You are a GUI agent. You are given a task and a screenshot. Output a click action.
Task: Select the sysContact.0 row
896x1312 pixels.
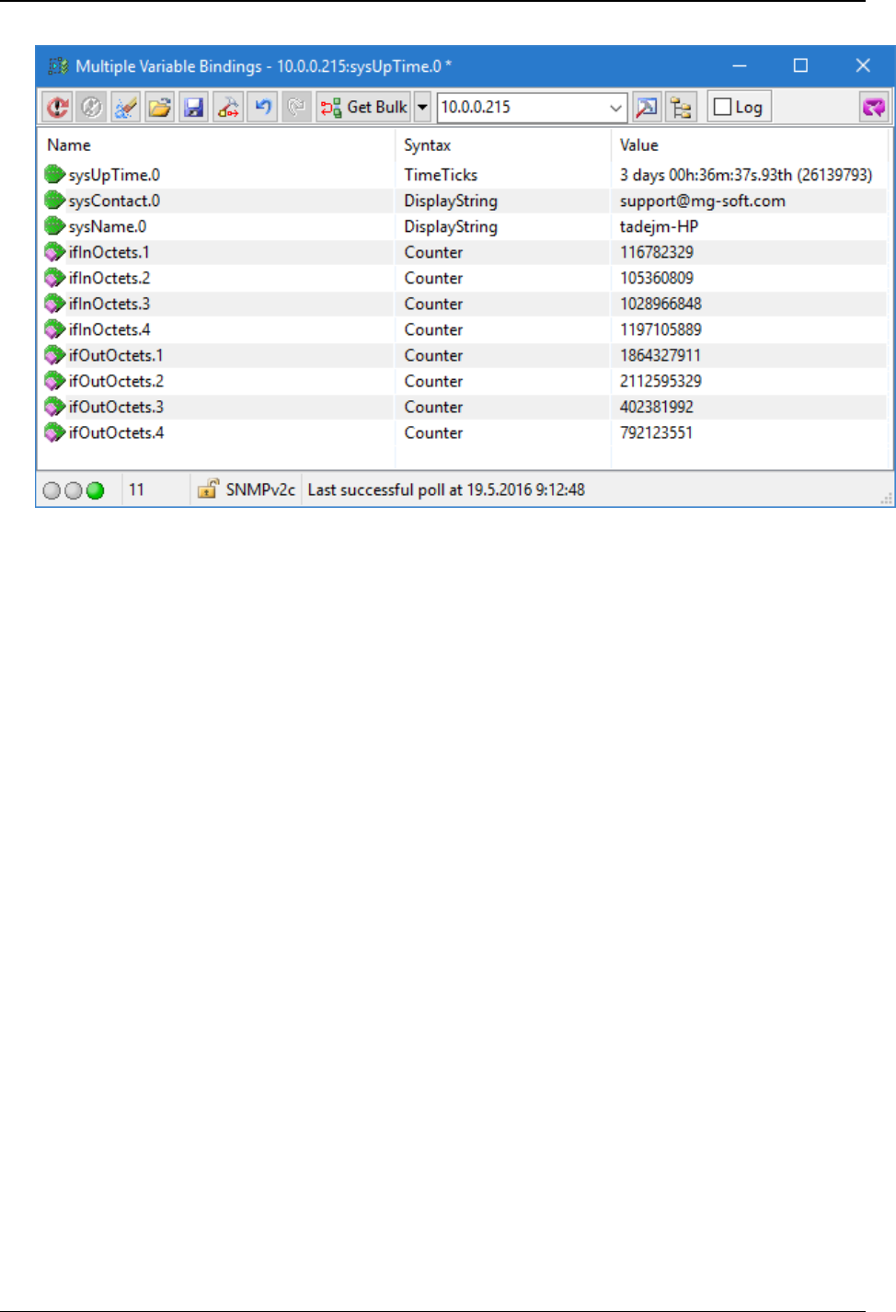(x=464, y=201)
